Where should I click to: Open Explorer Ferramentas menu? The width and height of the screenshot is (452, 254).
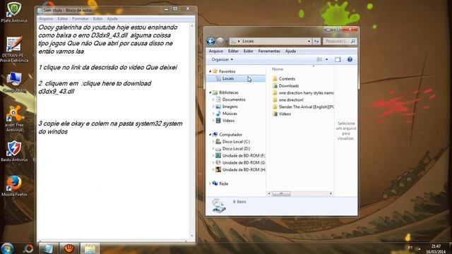269,51
